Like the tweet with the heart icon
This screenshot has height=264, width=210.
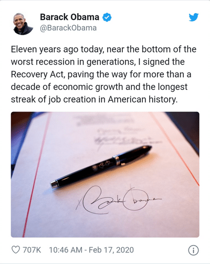click(x=16, y=250)
